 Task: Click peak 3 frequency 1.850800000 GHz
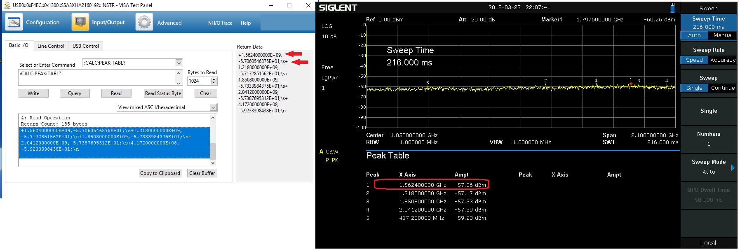(x=423, y=202)
